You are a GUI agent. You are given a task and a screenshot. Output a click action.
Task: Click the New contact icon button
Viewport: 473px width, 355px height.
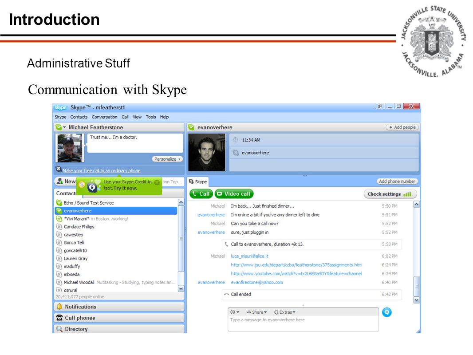60,181
